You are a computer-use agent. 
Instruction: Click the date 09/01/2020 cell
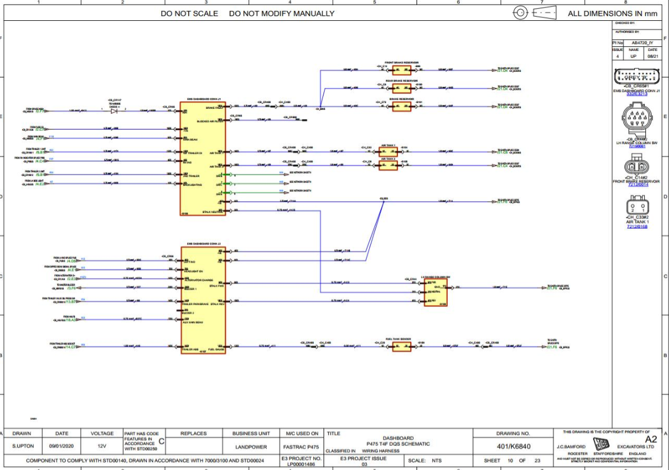pyautogui.click(x=61, y=446)
